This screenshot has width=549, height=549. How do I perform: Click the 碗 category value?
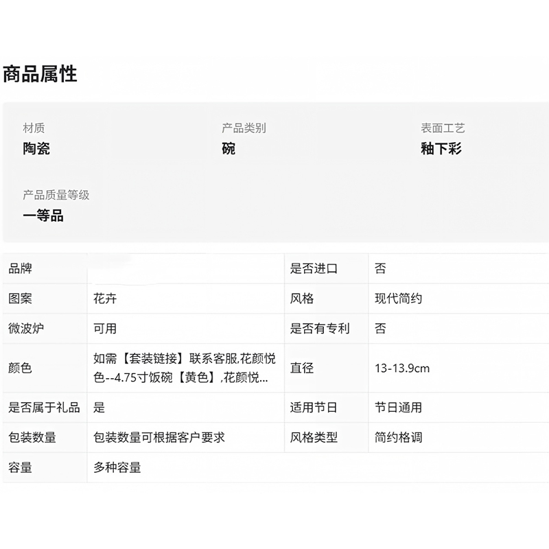point(229,148)
